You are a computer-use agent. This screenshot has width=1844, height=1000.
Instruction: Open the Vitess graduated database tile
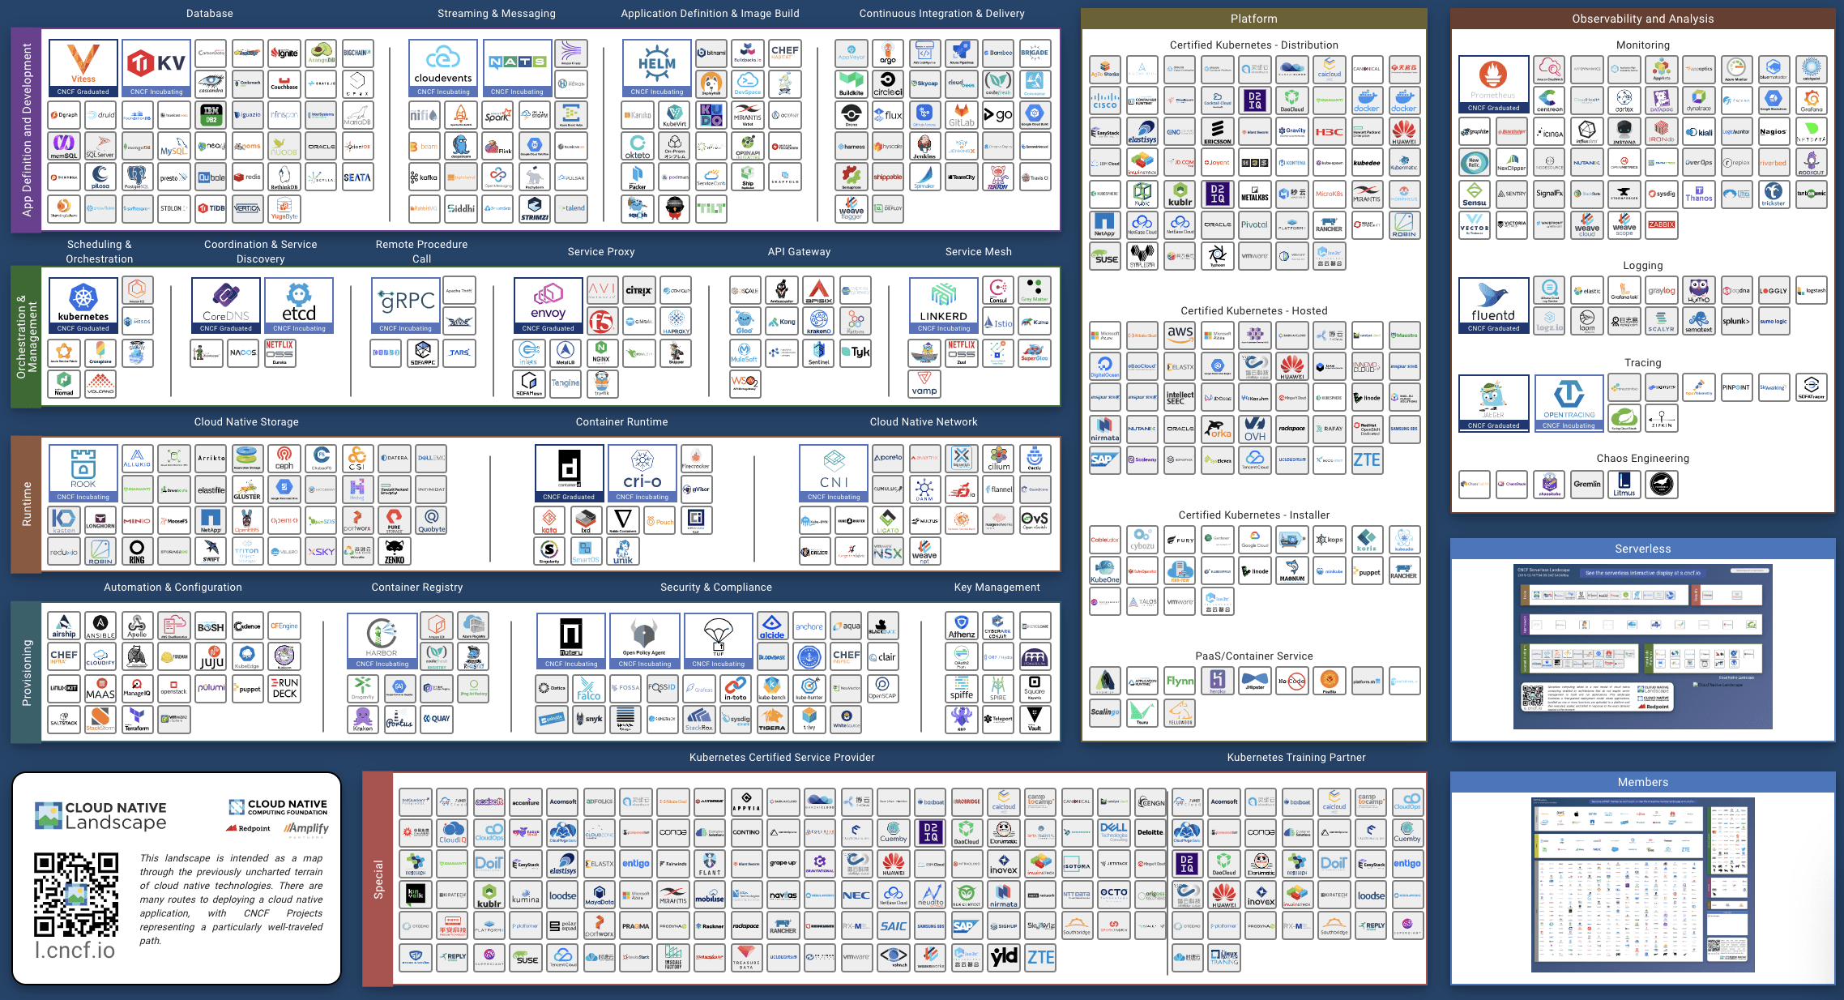(83, 68)
